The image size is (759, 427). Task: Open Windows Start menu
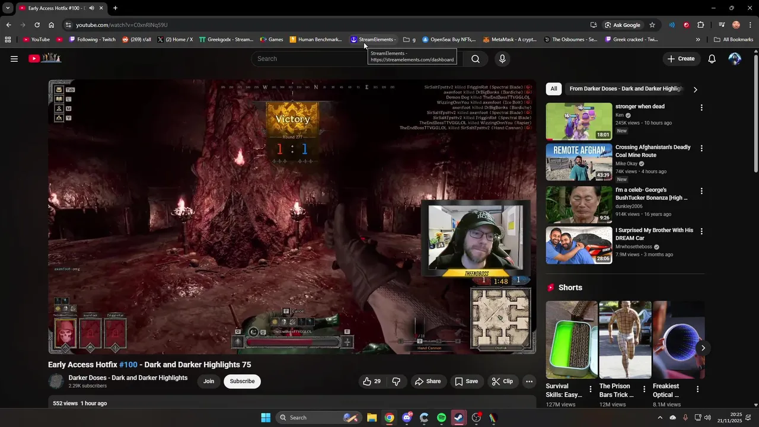click(266, 418)
